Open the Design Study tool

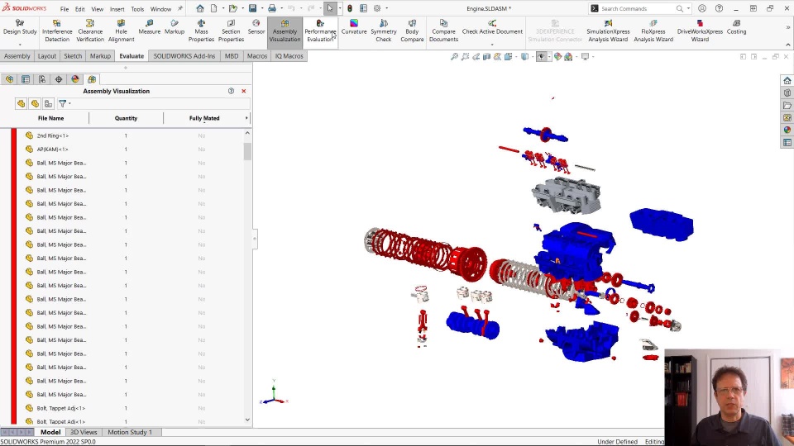tap(20, 27)
